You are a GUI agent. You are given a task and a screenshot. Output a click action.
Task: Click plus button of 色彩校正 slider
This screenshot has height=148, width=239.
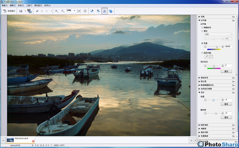coord(223,66)
